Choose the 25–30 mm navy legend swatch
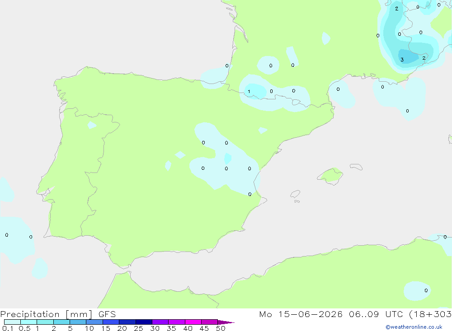452x331 pixels. pos(144,322)
